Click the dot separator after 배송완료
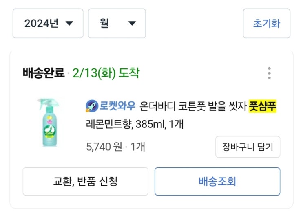Viewport: 303px width, 211px height. (x=69, y=74)
